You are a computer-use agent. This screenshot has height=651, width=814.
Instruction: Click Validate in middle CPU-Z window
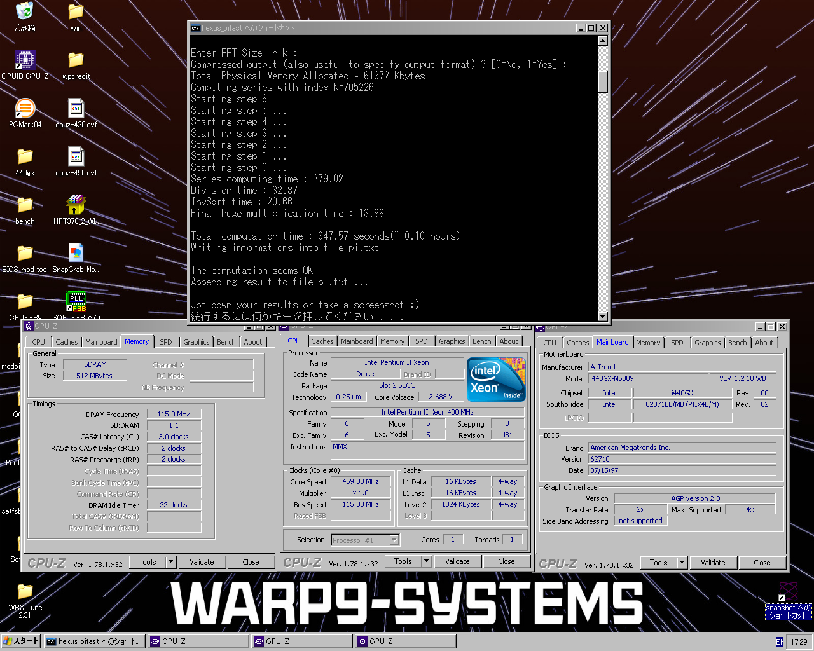tap(457, 561)
